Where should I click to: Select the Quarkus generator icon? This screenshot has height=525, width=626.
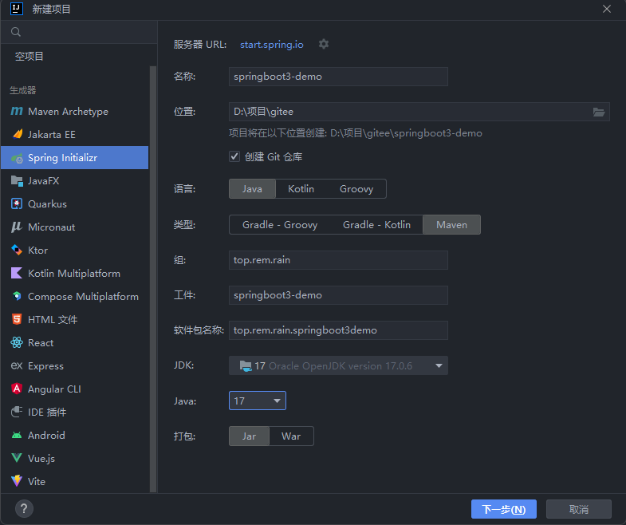point(17,204)
